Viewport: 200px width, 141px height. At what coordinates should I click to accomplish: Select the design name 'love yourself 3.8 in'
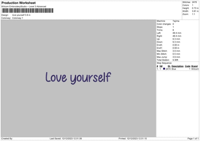pyautogui.click(x=21, y=15)
